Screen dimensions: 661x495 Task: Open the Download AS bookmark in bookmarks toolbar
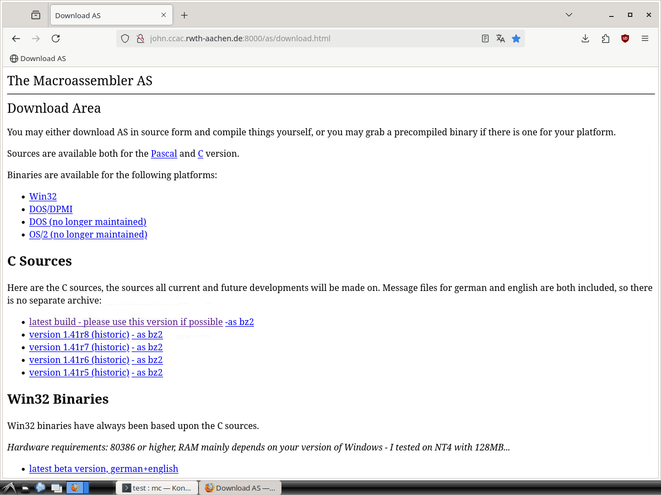coord(38,58)
